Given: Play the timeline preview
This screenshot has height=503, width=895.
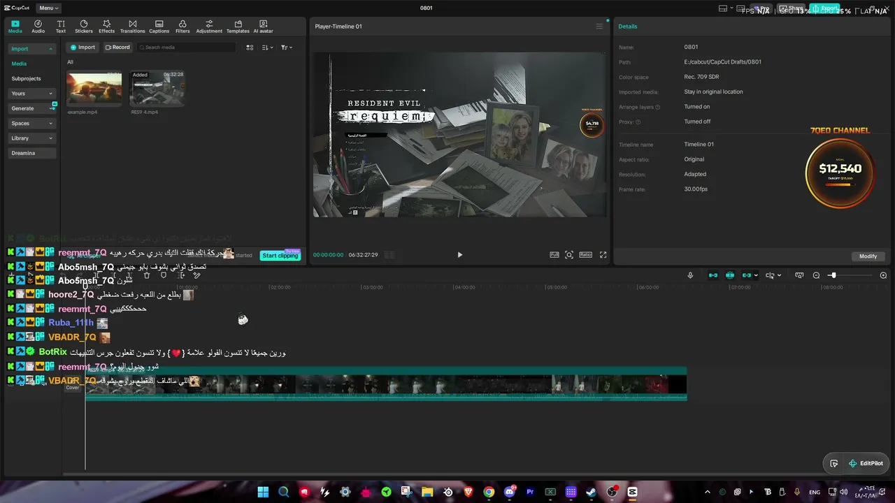Looking at the screenshot, I should click(459, 255).
